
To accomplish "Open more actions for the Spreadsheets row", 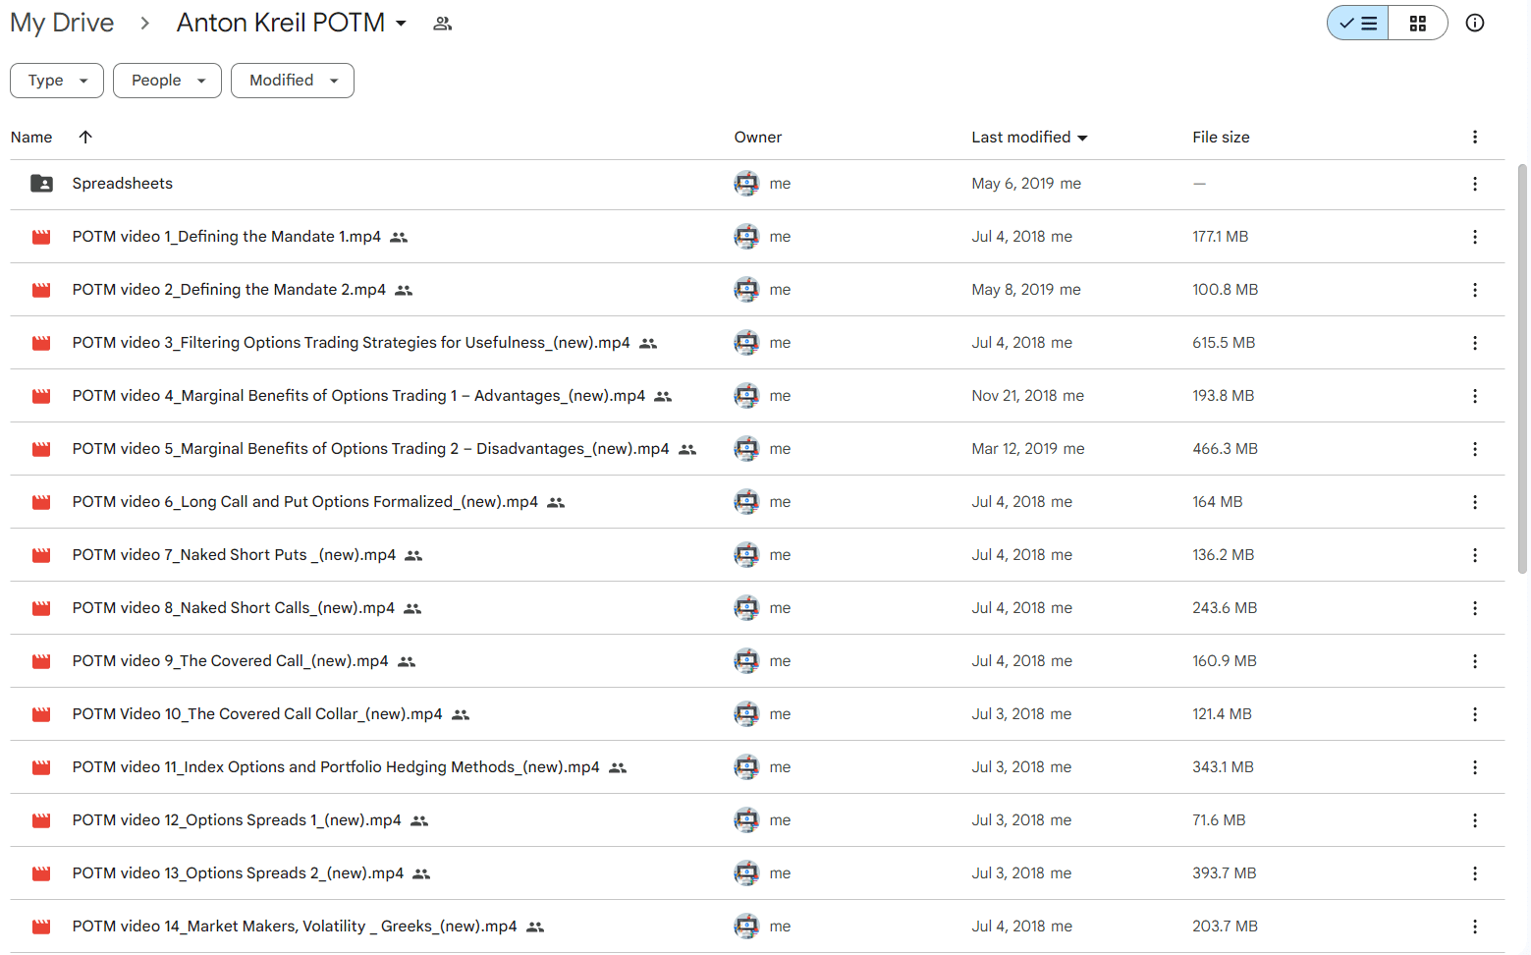I will (1474, 184).
